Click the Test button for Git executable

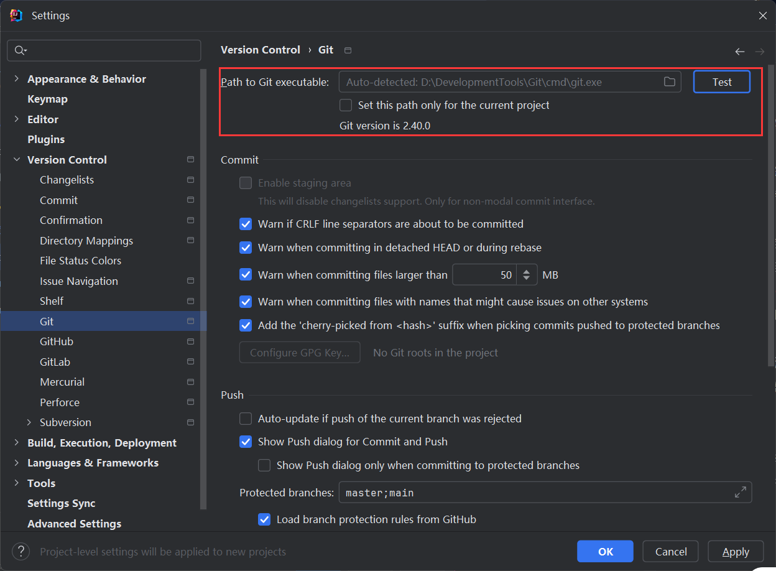pyautogui.click(x=722, y=81)
